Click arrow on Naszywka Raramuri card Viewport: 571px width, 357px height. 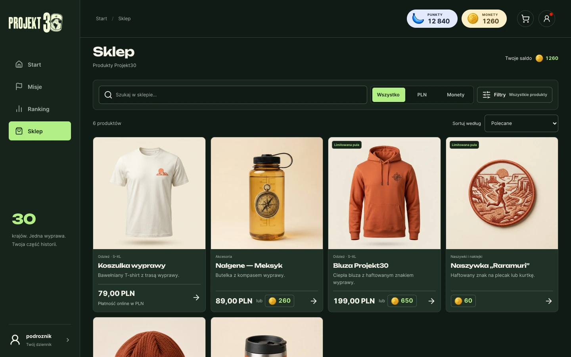(549, 301)
